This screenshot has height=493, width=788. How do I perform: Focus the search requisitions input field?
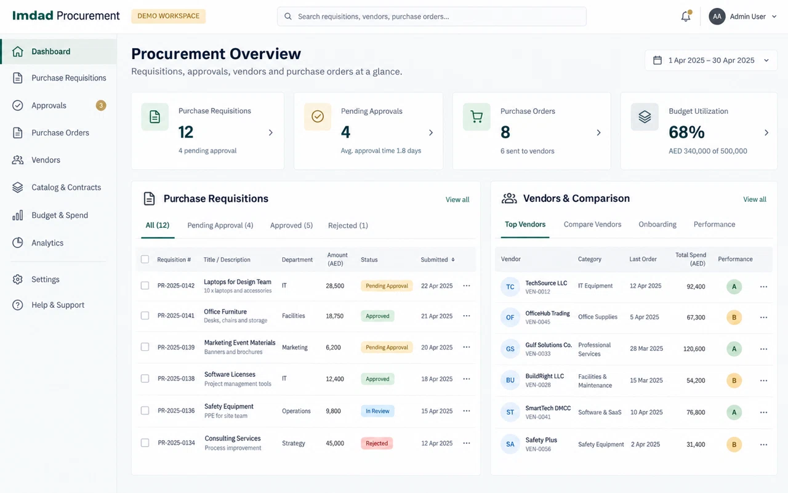432,17
